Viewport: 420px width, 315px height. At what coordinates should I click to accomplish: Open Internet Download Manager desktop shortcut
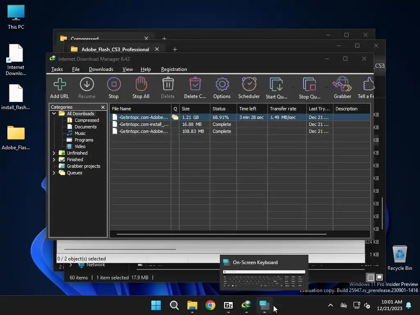16,60
